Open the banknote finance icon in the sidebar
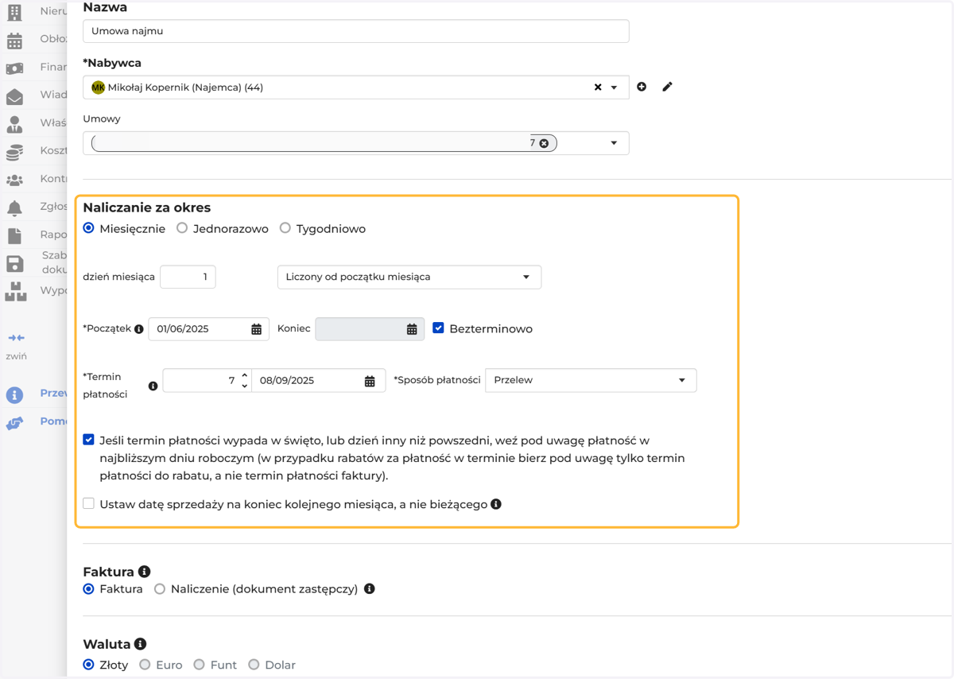 [14, 68]
